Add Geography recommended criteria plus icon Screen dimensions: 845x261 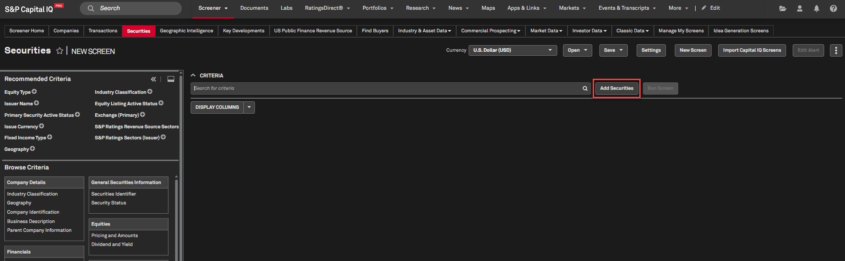point(32,149)
